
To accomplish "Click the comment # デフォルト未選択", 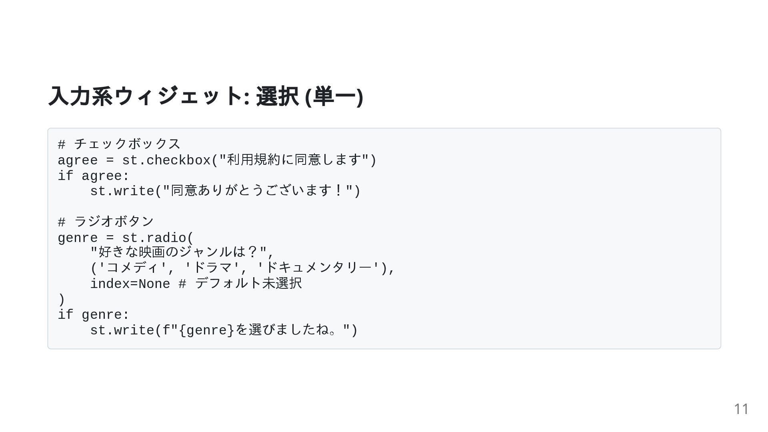I will pos(240,284).
